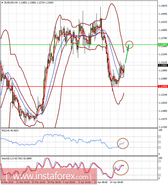The height and width of the screenshot is (185, 168).
Task: Click the 1.11800 price scale value
Action: [x=163, y=111]
